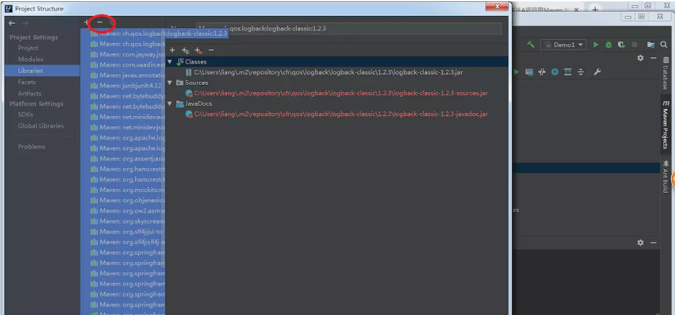Click the gear icon of the lower IDE panel

[640, 243]
